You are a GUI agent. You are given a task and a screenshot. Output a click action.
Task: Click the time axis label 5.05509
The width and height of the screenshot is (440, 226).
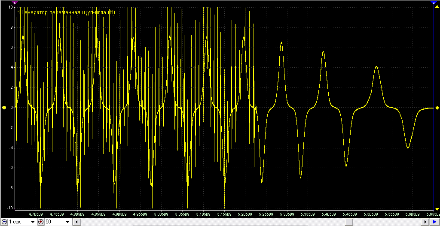point(182,214)
